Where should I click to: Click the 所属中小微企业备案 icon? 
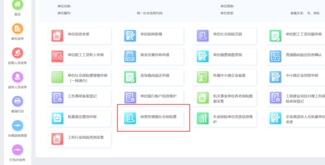pyautogui.click(x=203, y=77)
